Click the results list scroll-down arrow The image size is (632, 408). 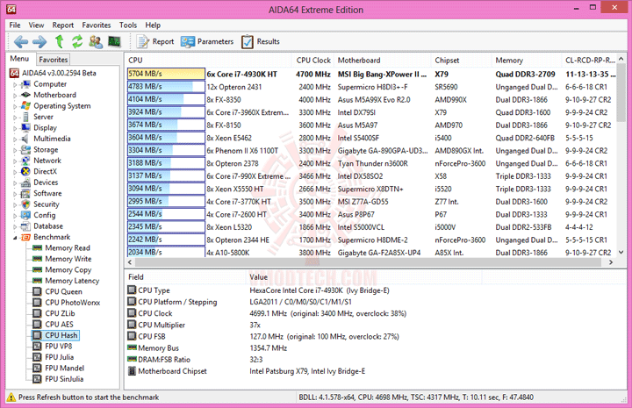coord(621,253)
